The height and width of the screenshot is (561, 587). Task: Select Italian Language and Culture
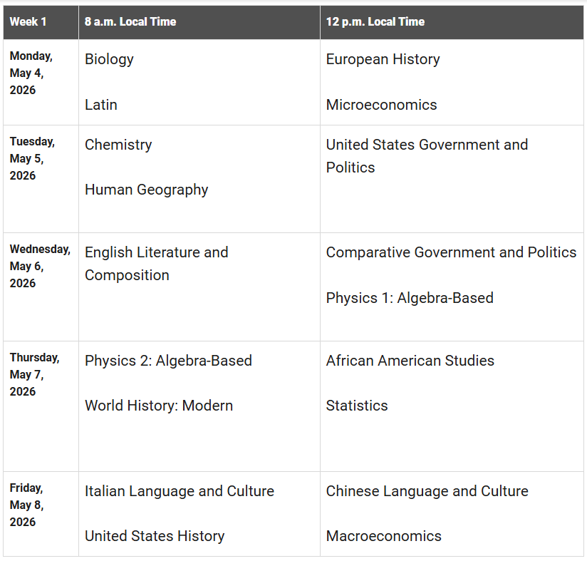(x=180, y=491)
